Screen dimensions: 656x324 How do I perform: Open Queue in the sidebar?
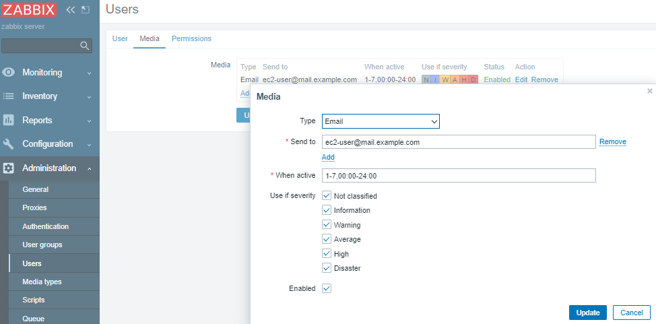click(54, 318)
